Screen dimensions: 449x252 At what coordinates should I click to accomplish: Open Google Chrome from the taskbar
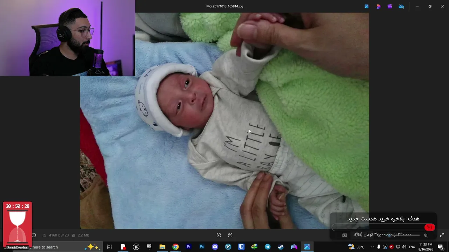pos(175,247)
